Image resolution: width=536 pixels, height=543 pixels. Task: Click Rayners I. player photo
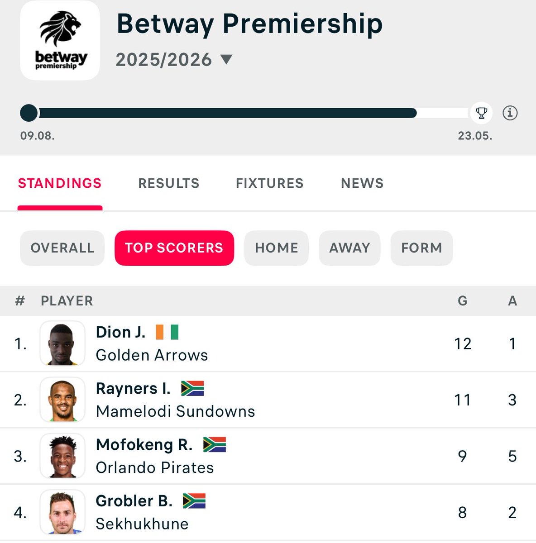pos(62,400)
